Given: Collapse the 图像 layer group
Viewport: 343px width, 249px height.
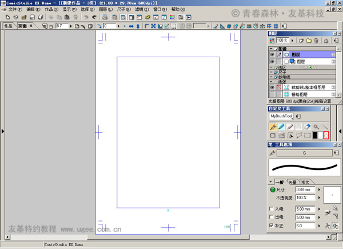Looking at the screenshot, I should pos(271,49).
